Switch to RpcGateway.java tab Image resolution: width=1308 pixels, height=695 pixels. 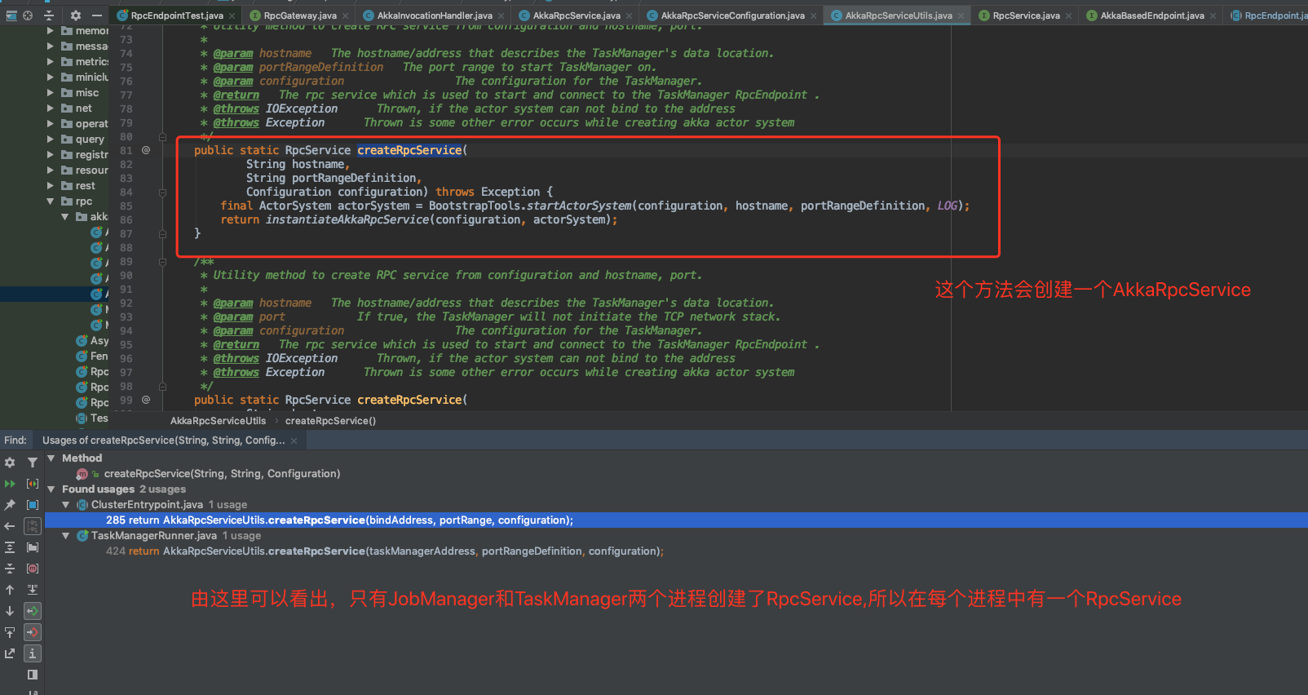pyautogui.click(x=300, y=15)
